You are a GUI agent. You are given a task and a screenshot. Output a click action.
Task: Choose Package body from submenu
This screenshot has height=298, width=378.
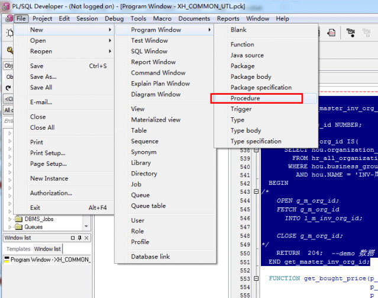pos(265,77)
